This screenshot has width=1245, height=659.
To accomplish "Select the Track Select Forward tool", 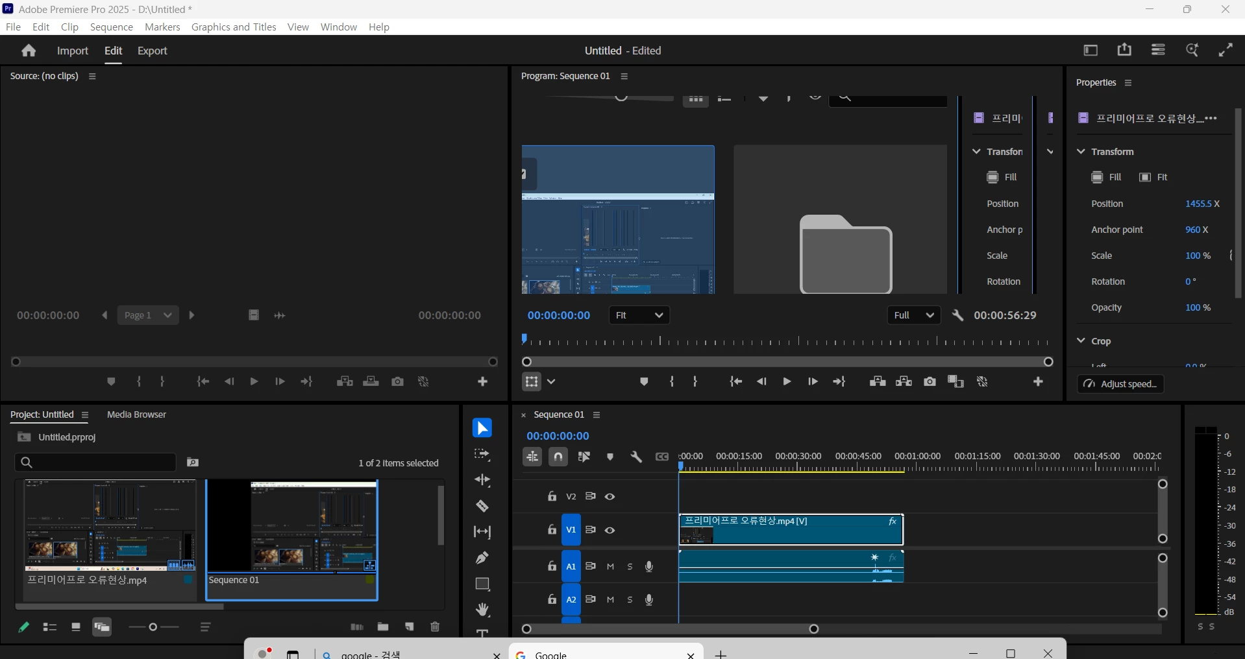I will point(482,455).
